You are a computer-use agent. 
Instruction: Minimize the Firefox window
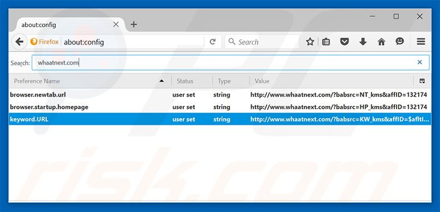pyautogui.click(x=373, y=17)
